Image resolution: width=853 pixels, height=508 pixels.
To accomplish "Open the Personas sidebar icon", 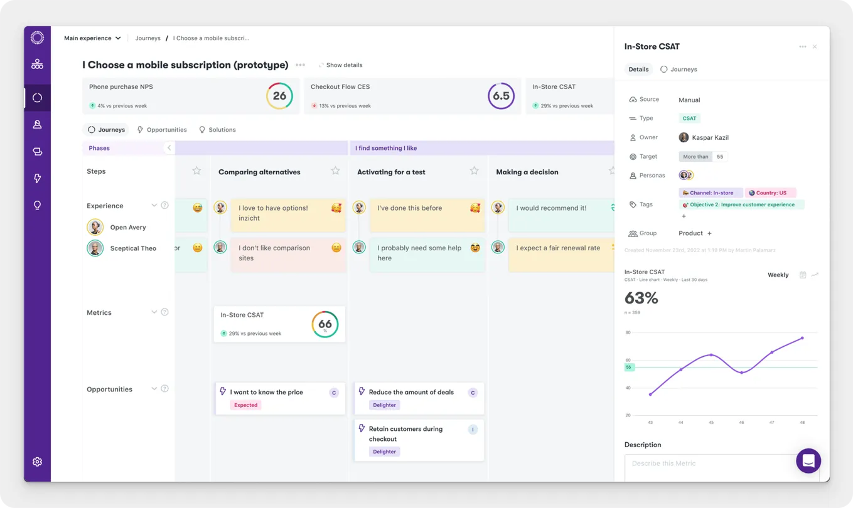I will point(37,124).
